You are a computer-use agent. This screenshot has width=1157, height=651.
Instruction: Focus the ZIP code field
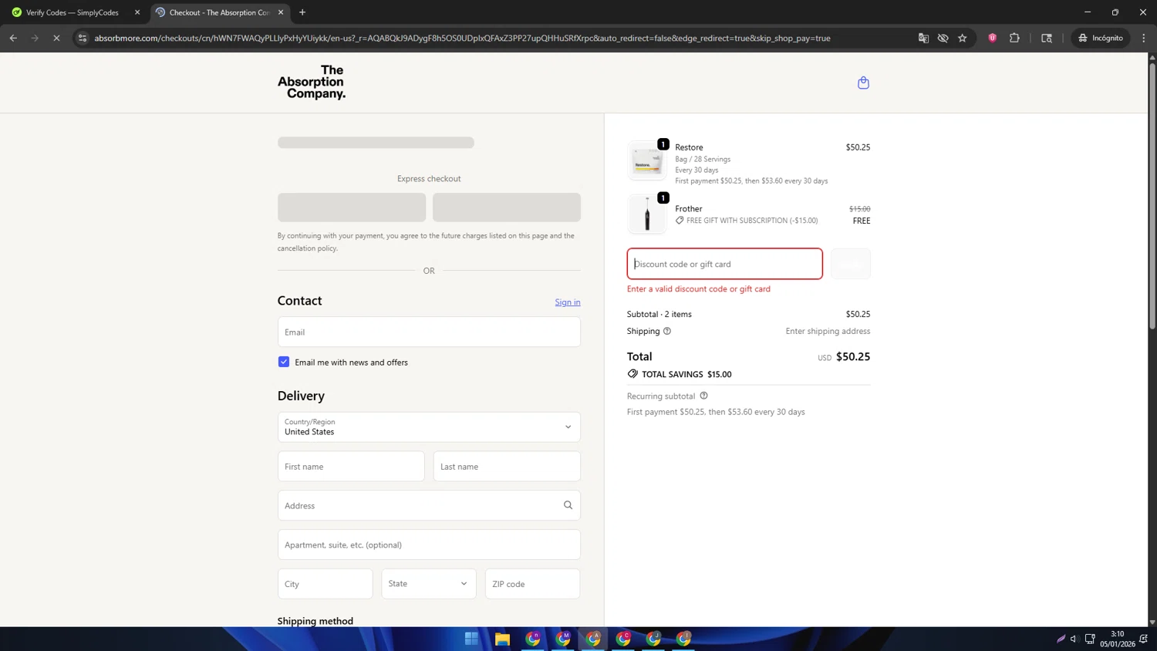point(533,584)
